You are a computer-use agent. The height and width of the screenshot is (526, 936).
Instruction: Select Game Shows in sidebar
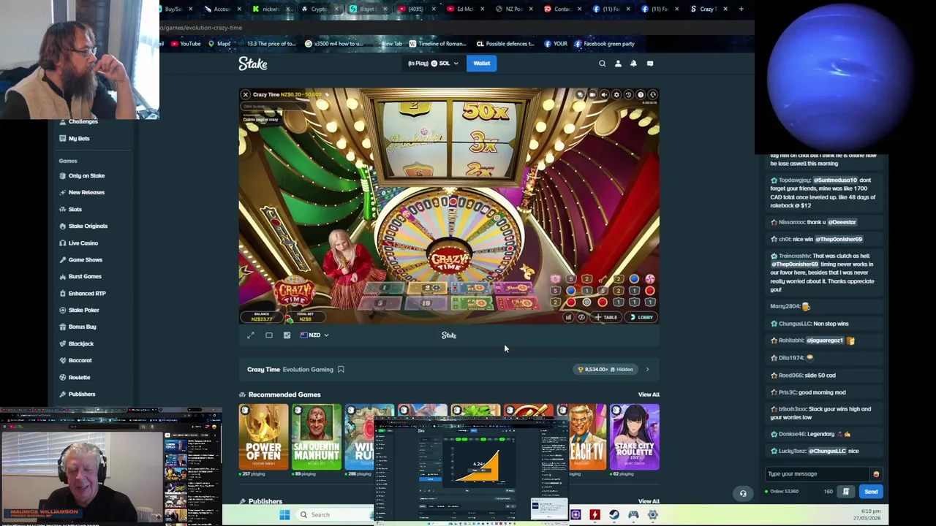tap(85, 260)
